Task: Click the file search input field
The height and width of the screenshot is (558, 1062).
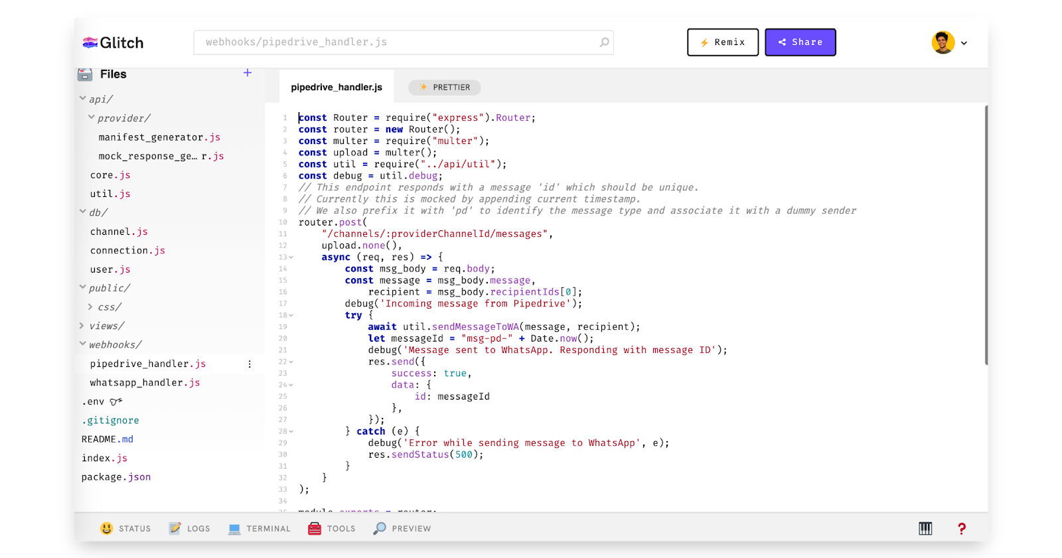Action: pyautogui.click(x=398, y=42)
